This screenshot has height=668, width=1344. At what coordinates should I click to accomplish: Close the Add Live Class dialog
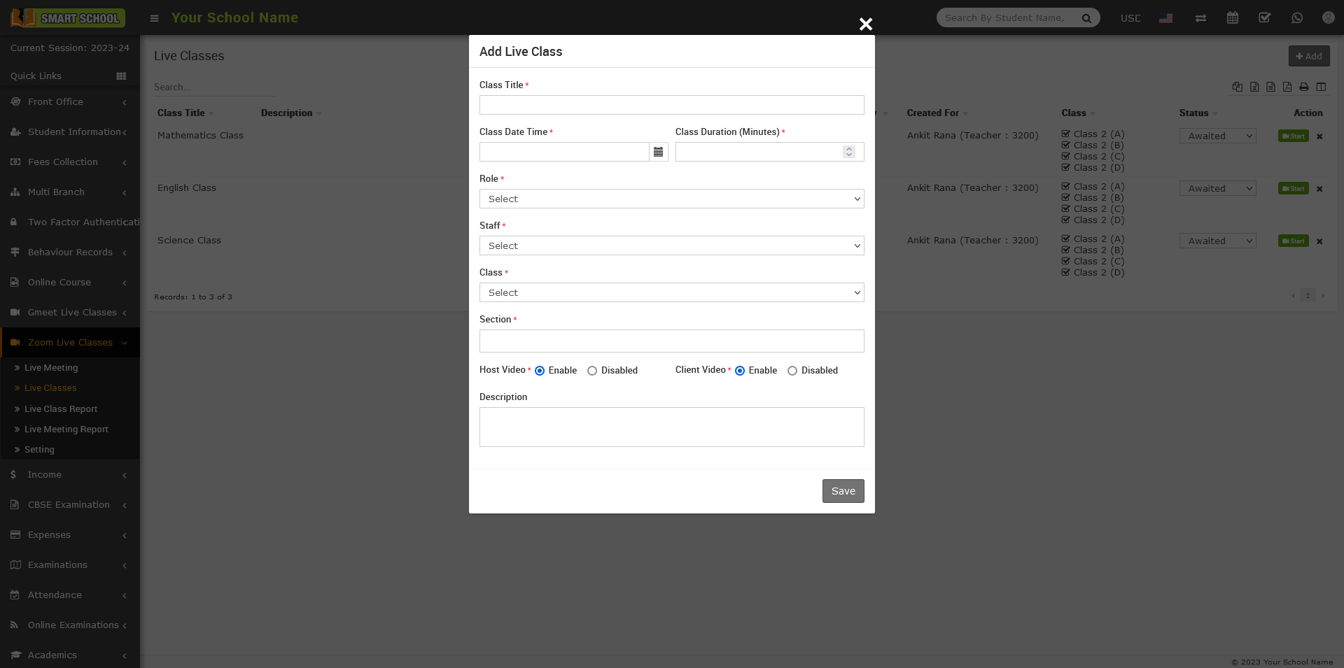865,24
